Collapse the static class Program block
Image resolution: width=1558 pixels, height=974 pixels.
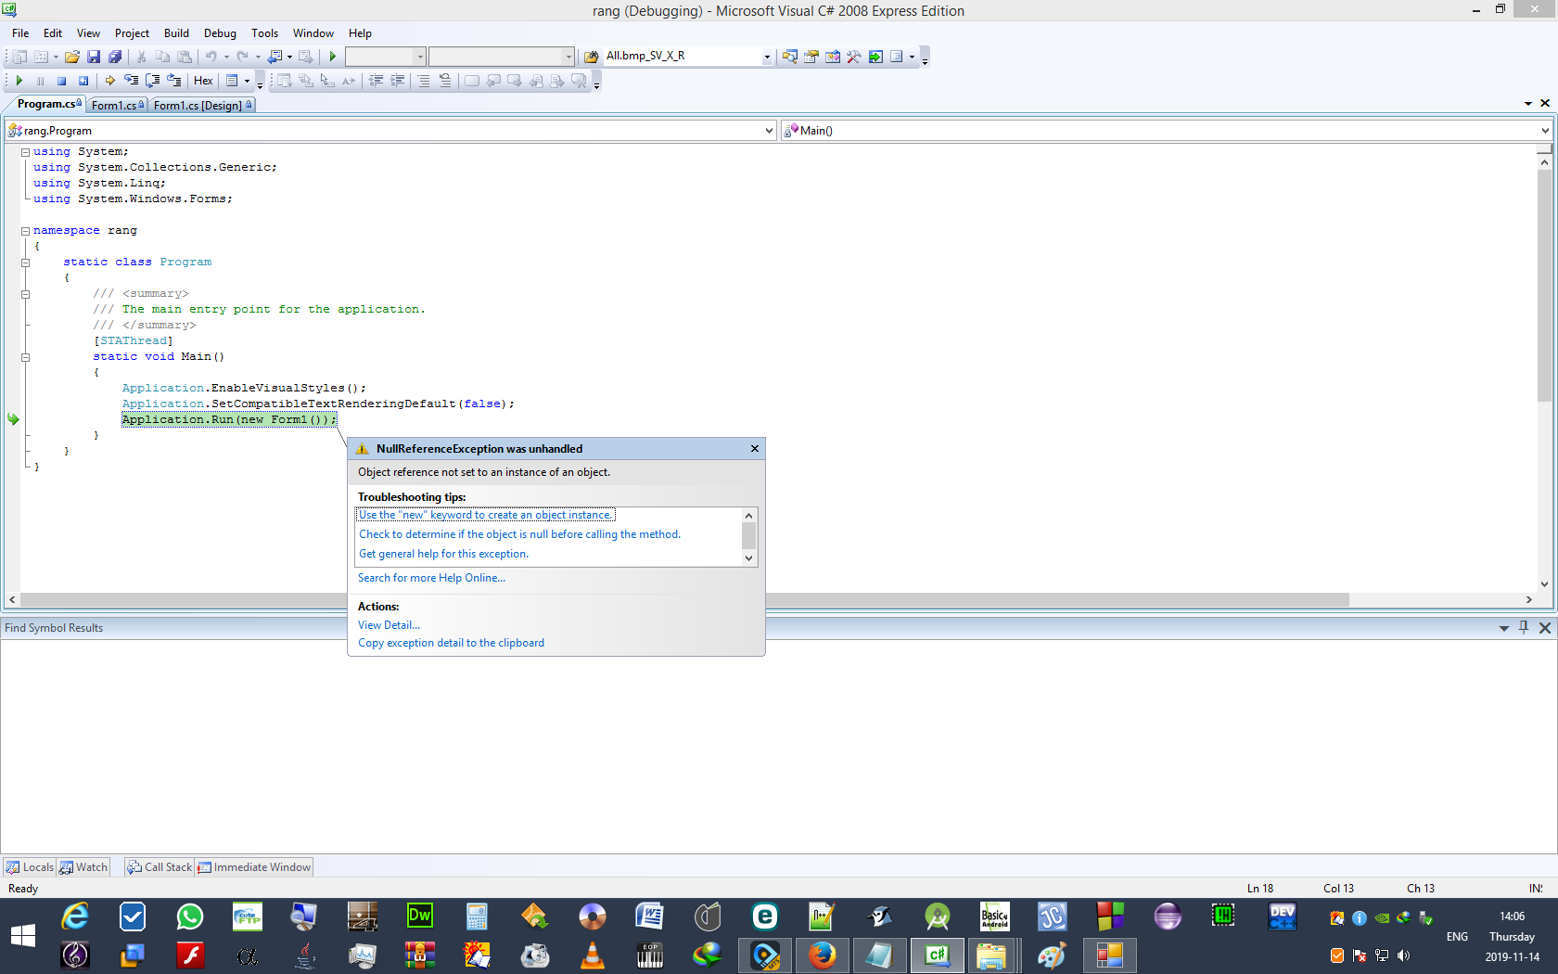point(25,263)
